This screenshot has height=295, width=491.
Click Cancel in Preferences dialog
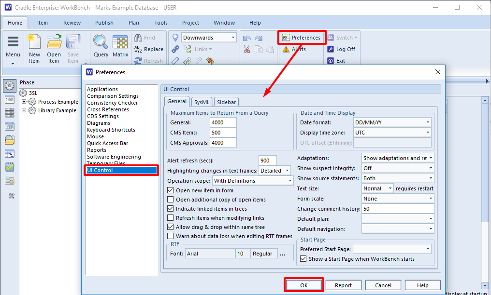point(383,285)
